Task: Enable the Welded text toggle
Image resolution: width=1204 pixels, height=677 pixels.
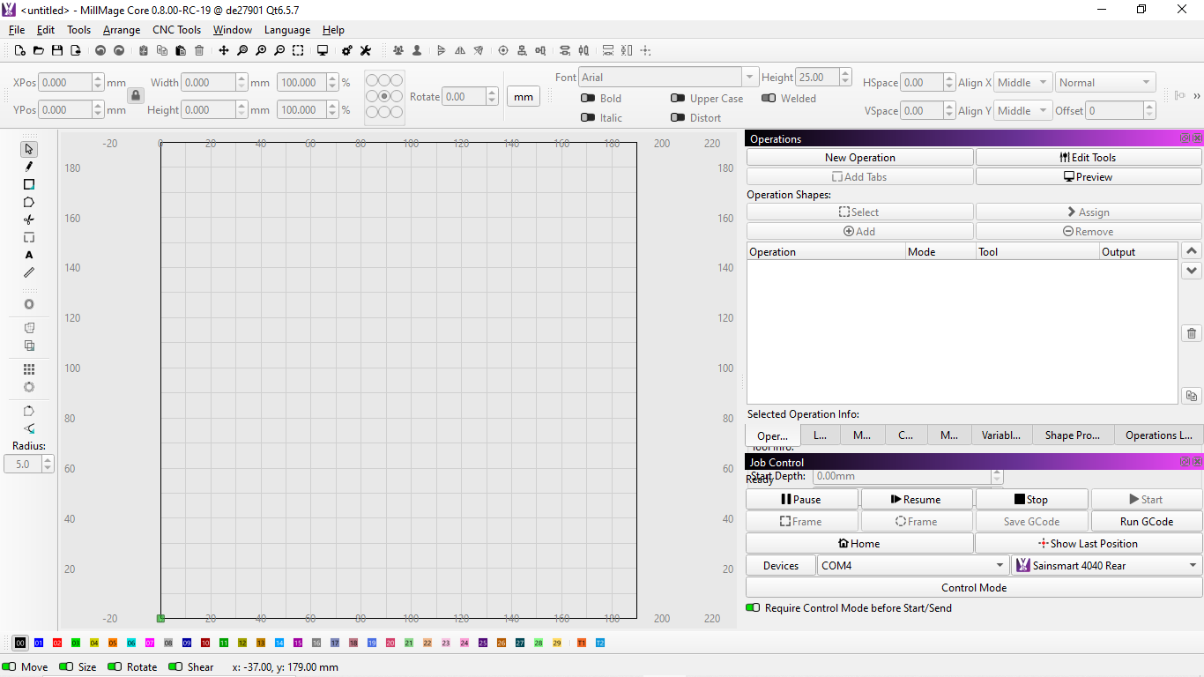Action: point(769,99)
